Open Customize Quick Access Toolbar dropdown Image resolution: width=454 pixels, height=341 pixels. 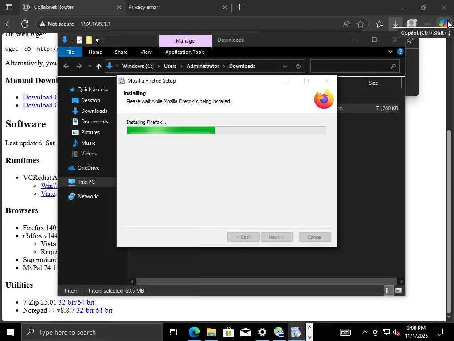97,40
